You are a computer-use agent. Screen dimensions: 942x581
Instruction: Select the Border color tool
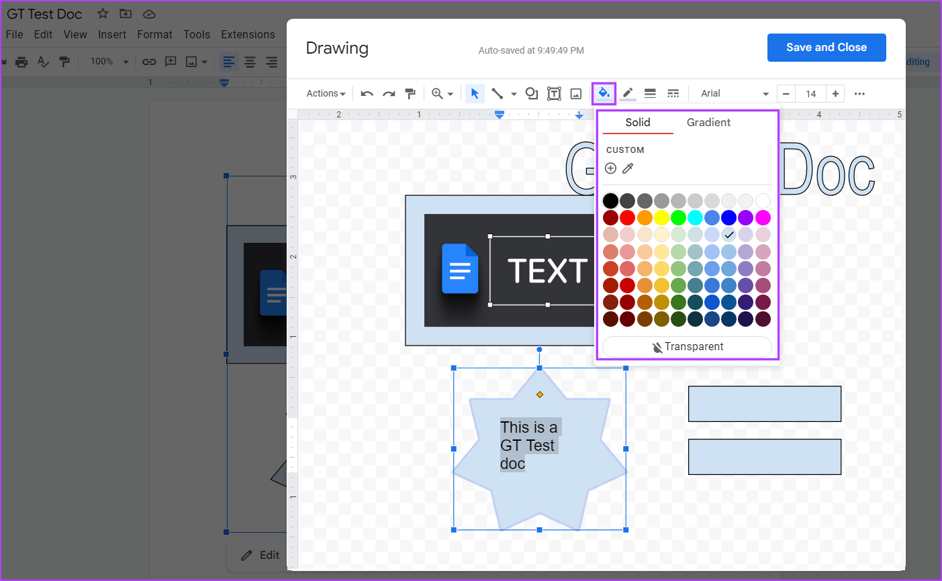tap(627, 93)
